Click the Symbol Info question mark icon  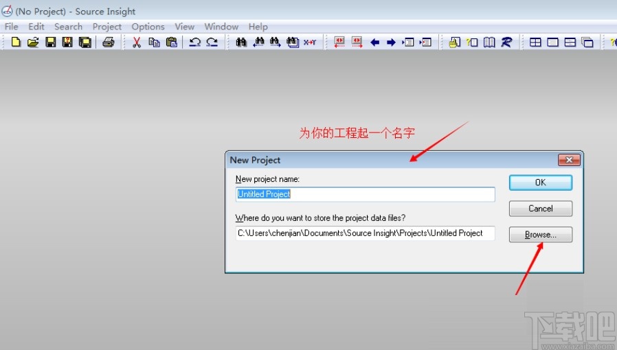coord(472,42)
